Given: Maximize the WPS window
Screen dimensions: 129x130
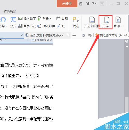Looking at the screenshot, I should 118,4.
